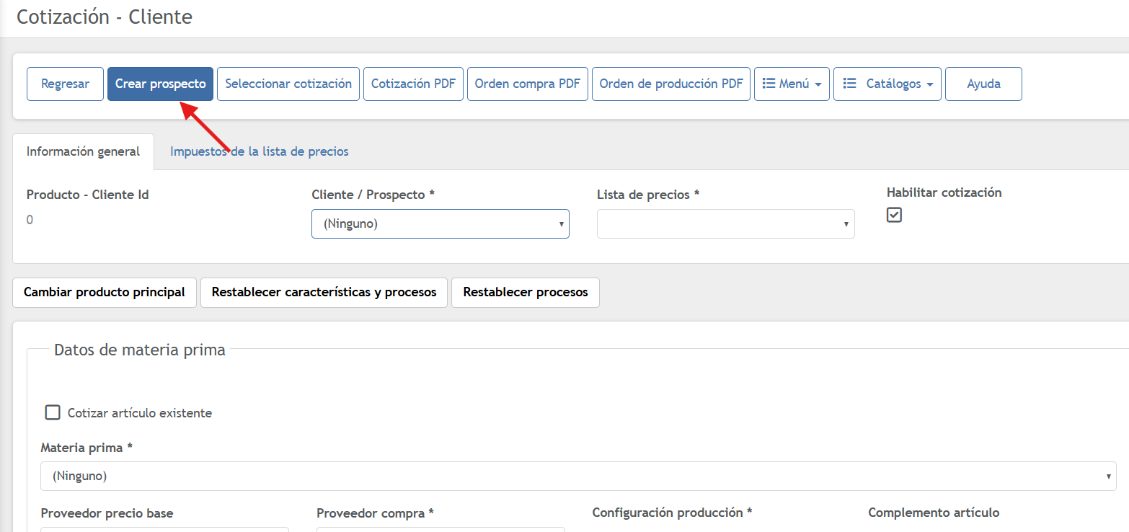Click the Producto - Cliente Id label
This screenshot has width=1129, height=532.
click(x=88, y=195)
